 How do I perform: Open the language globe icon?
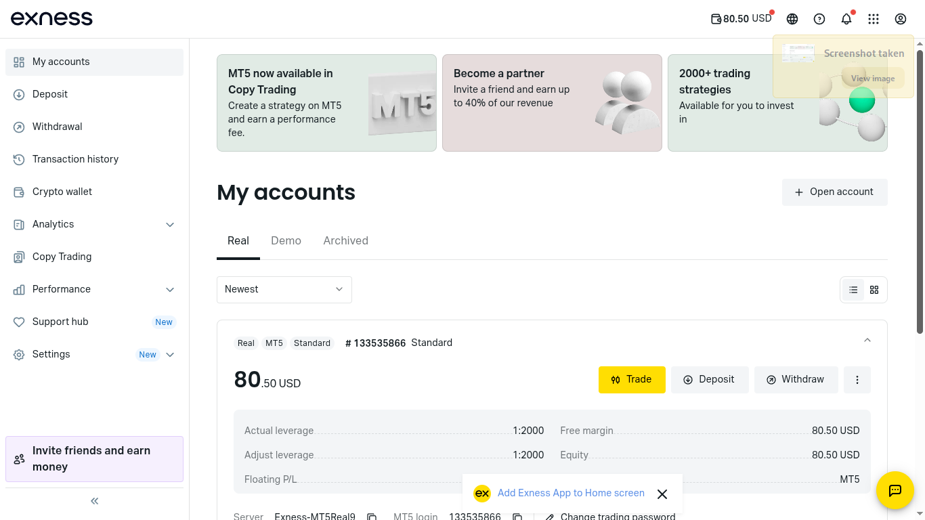pos(792,19)
